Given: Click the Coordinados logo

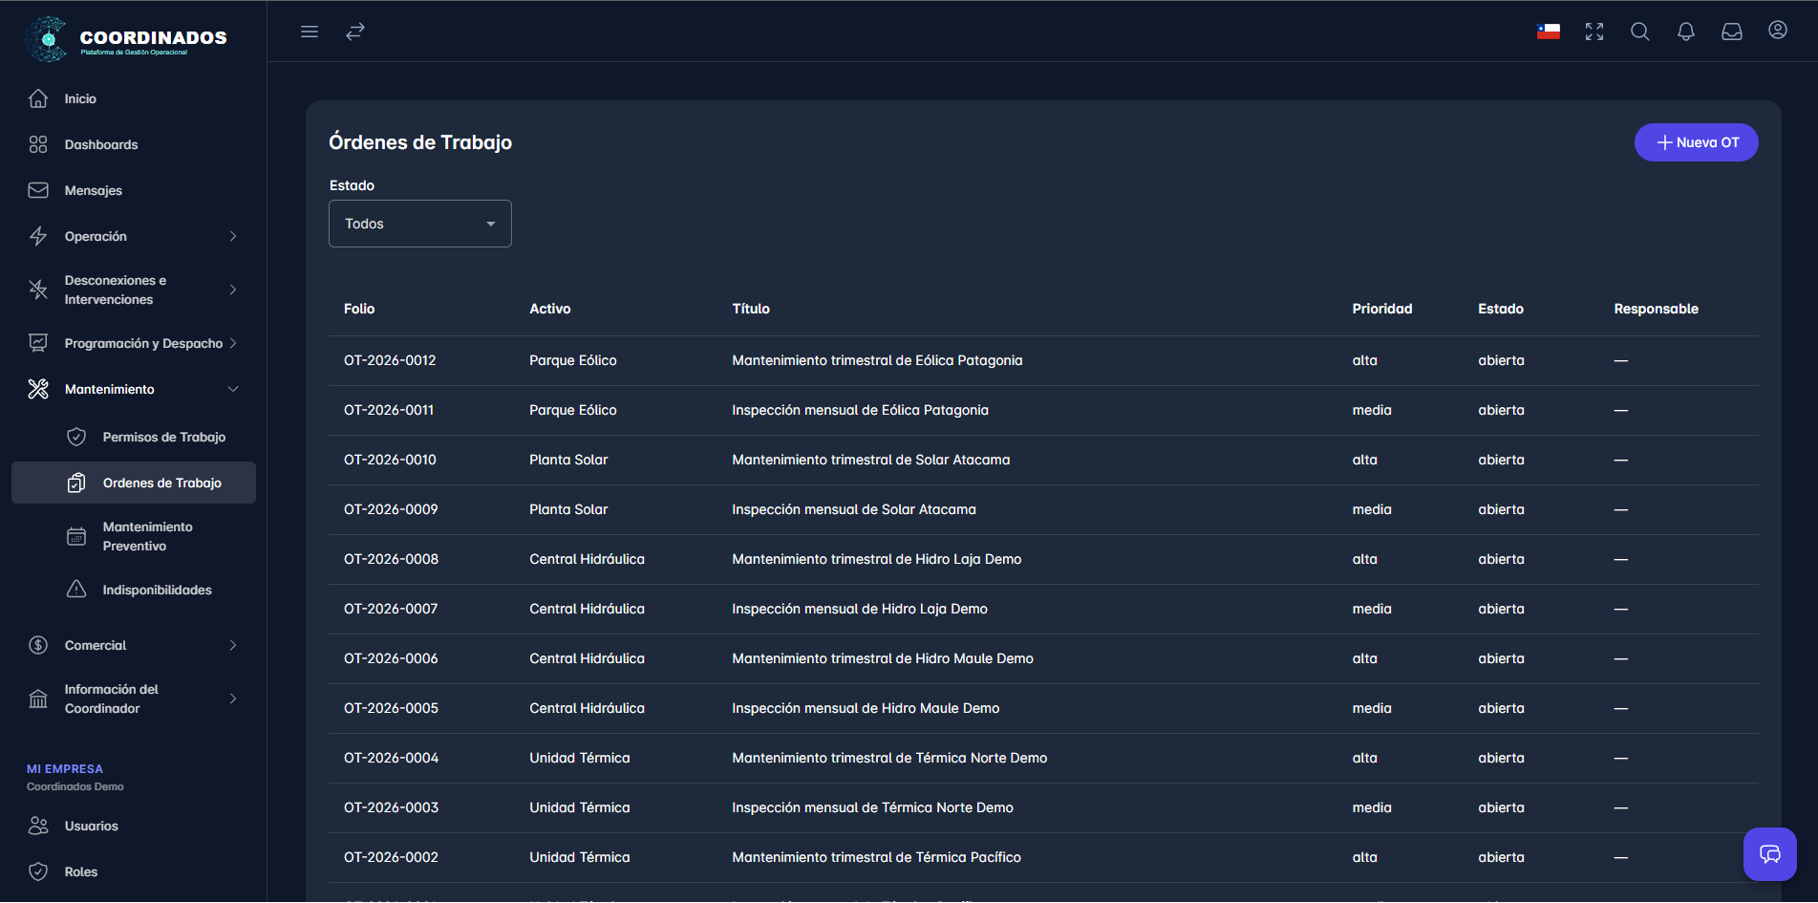Looking at the screenshot, I should coord(126,39).
